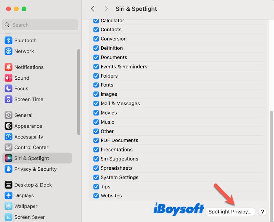Go back using the left chevron
The image size is (274, 222).
[x=93, y=9]
